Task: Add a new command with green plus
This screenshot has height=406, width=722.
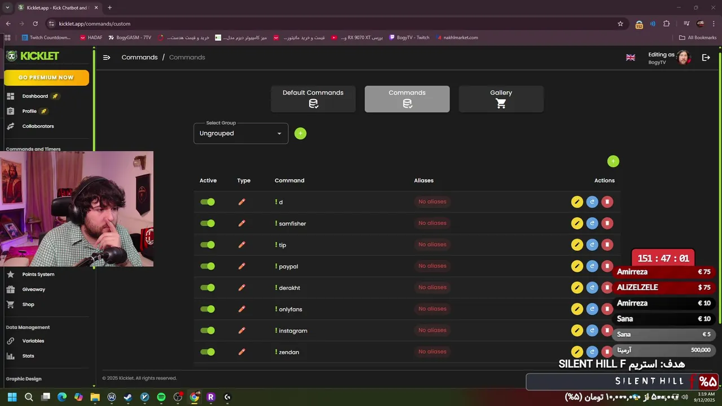Action: [613, 161]
